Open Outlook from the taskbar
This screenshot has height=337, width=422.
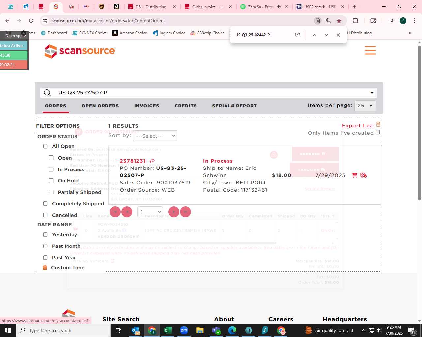(136, 330)
